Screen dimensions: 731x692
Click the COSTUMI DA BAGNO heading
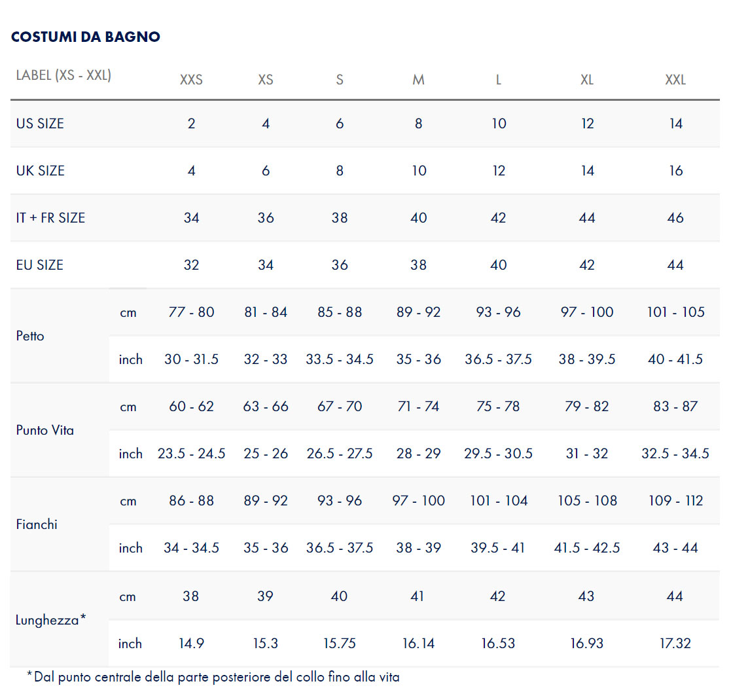coord(85,37)
